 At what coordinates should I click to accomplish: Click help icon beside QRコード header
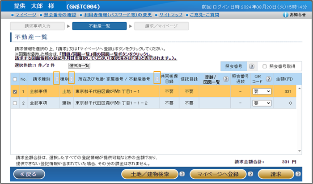pyautogui.click(x=269, y=79)
